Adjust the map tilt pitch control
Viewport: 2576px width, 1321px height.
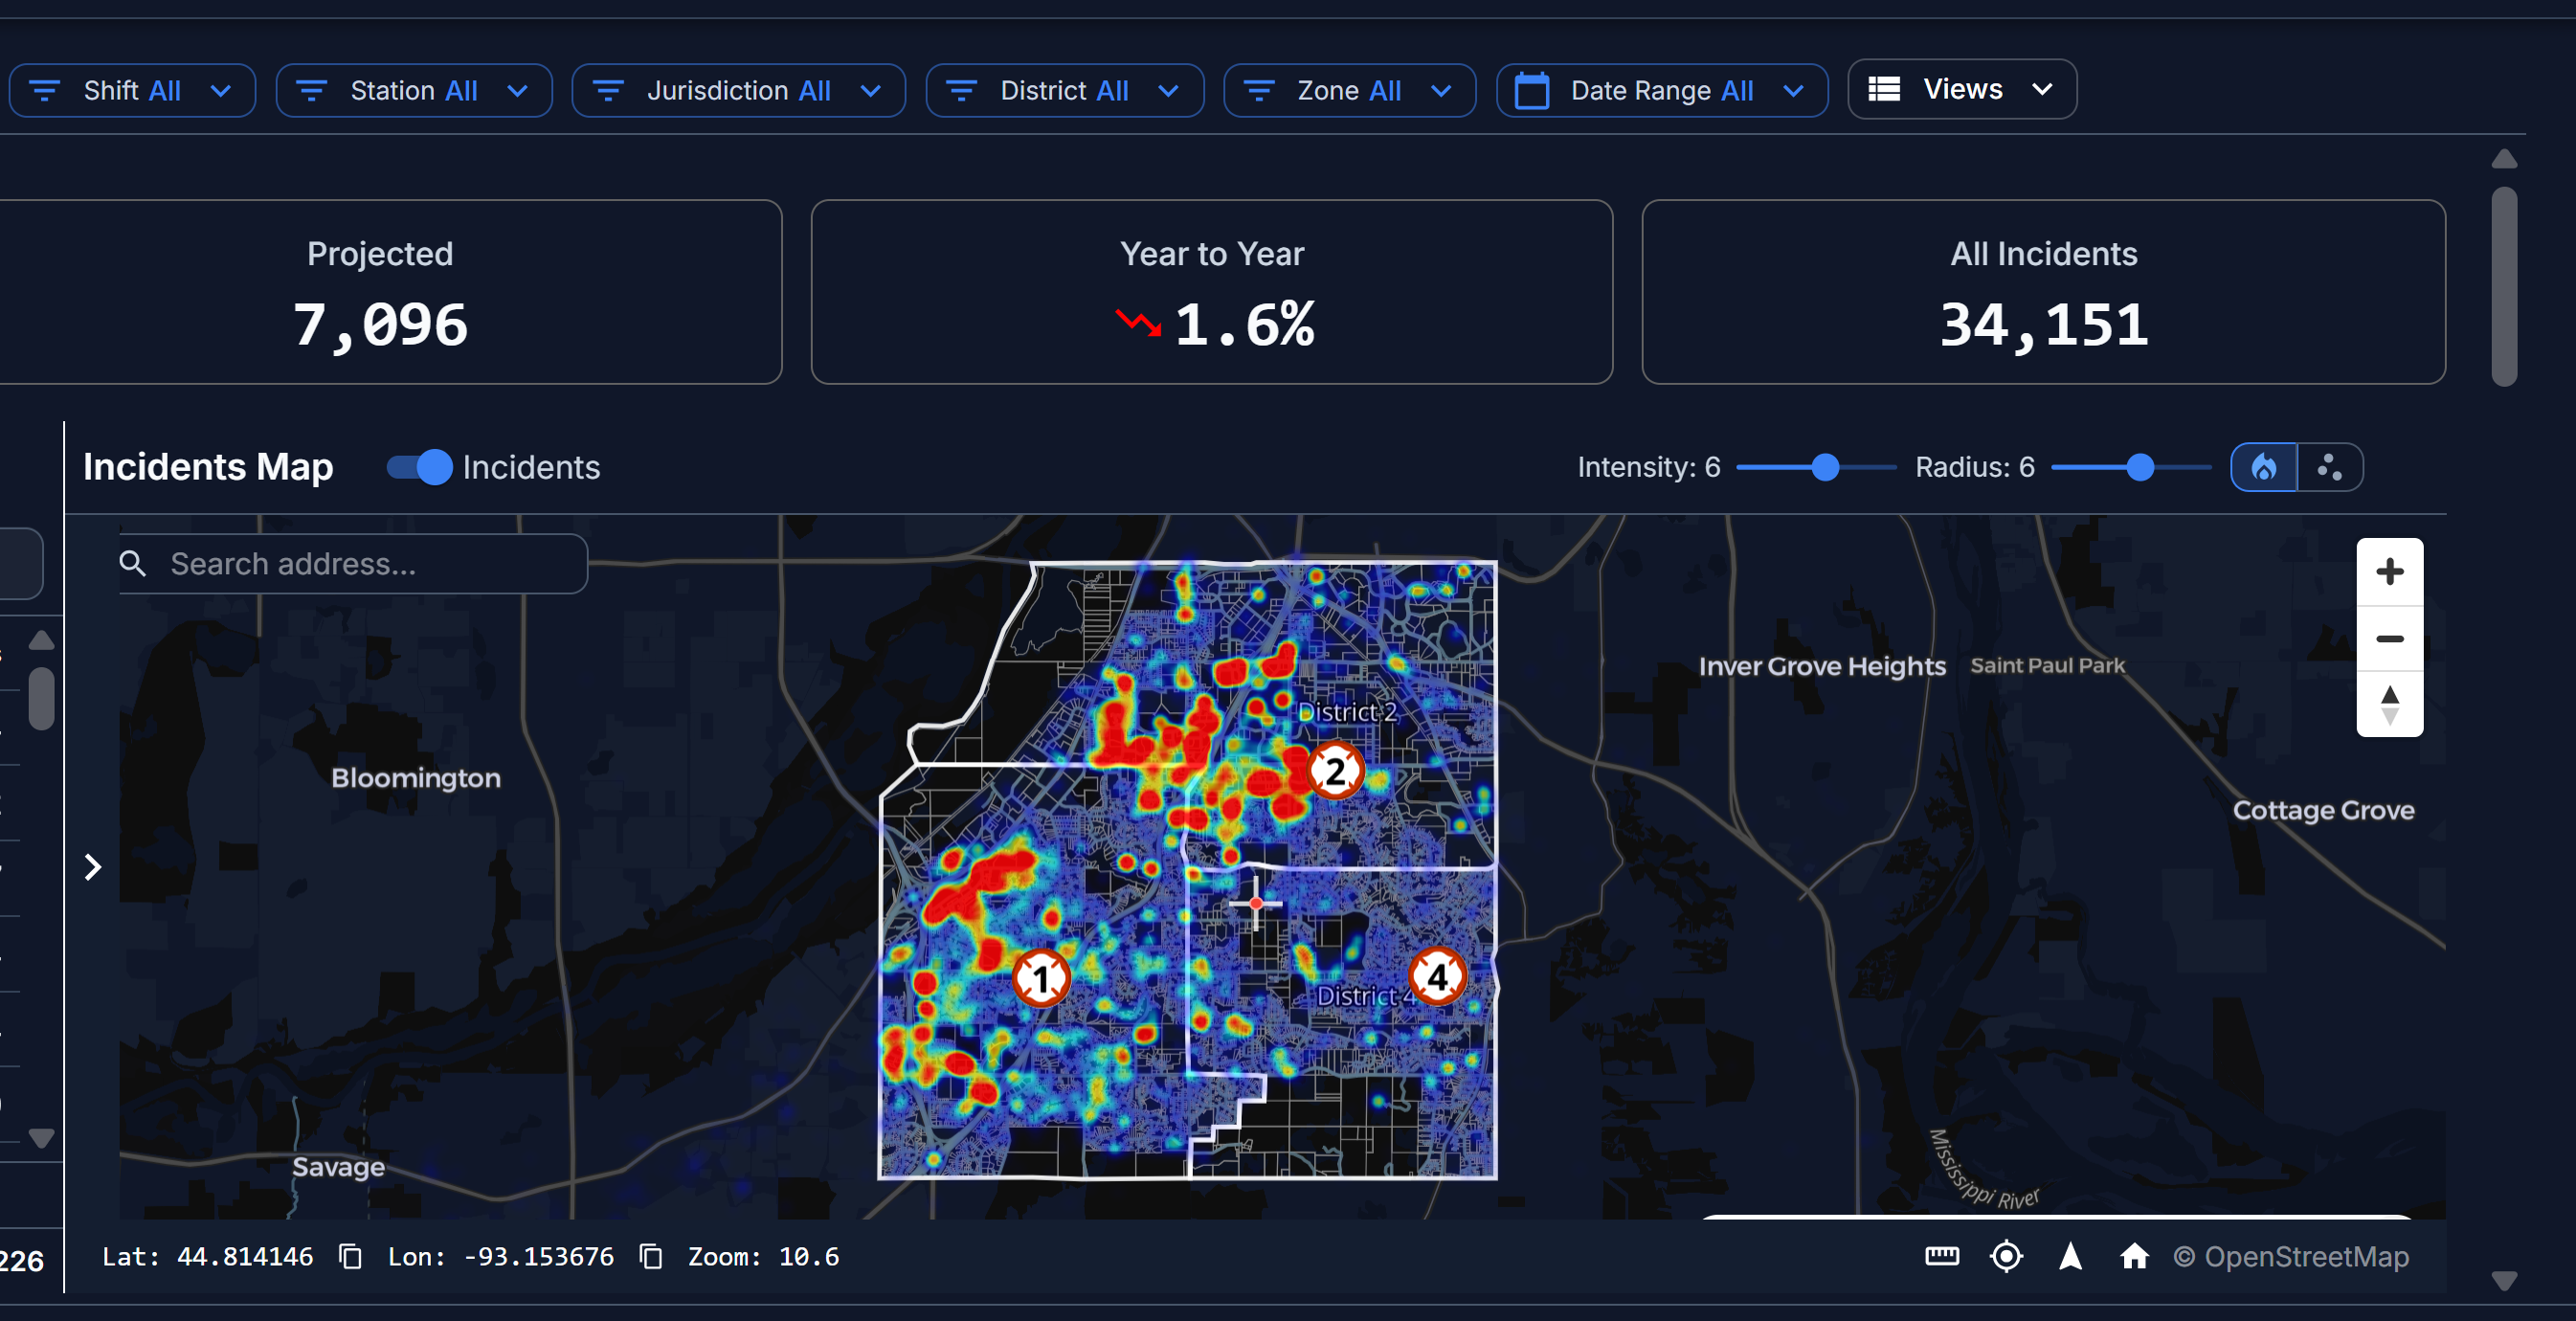[2390, 706]
